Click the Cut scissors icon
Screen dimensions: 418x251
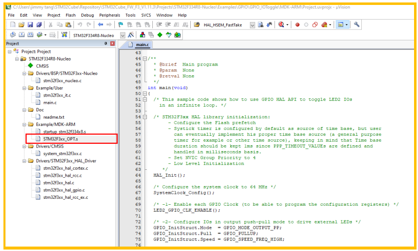coord(50,25)
